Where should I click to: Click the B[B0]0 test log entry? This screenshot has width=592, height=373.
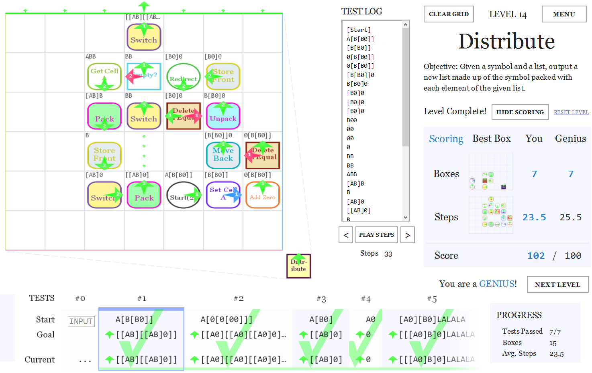click(357, 84)
